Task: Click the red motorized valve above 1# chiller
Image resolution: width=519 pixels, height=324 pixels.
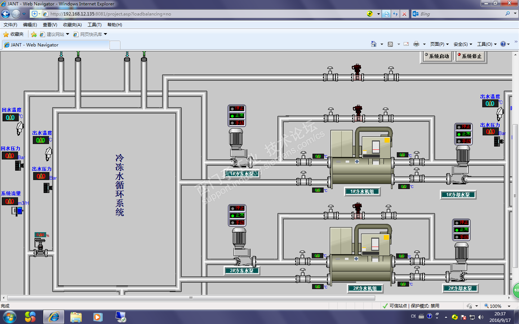Action: click(358, 114)
